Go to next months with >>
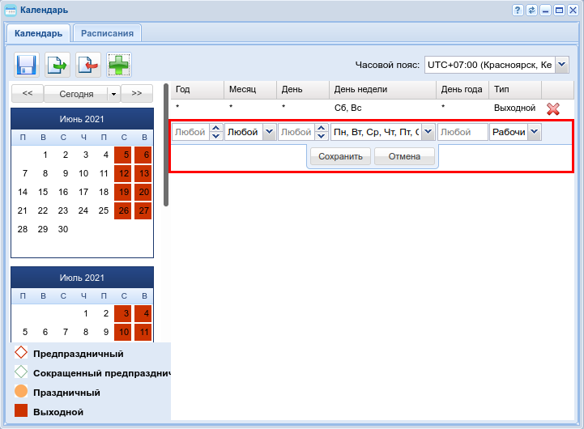Screen dimensions: 584x429 [x=137, y=93]
